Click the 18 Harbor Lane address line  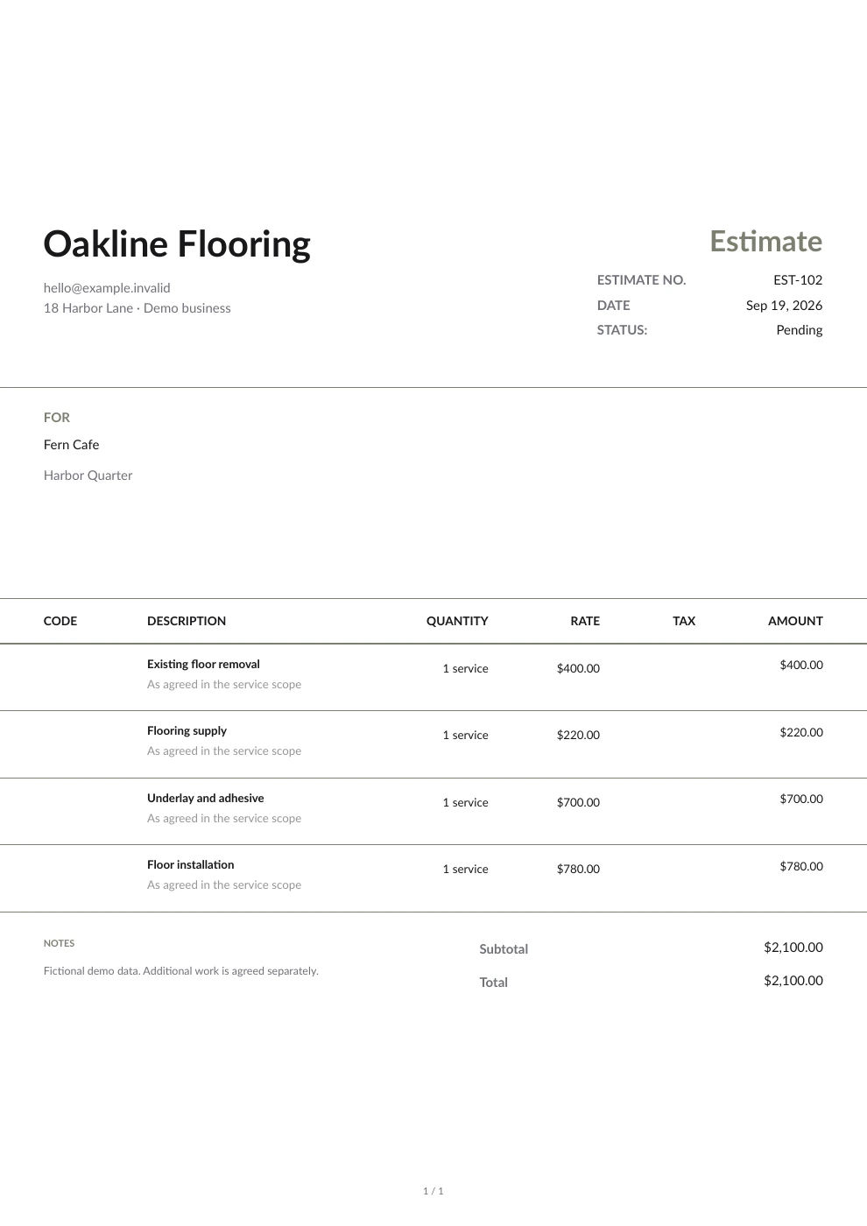[x=137, y=307]
